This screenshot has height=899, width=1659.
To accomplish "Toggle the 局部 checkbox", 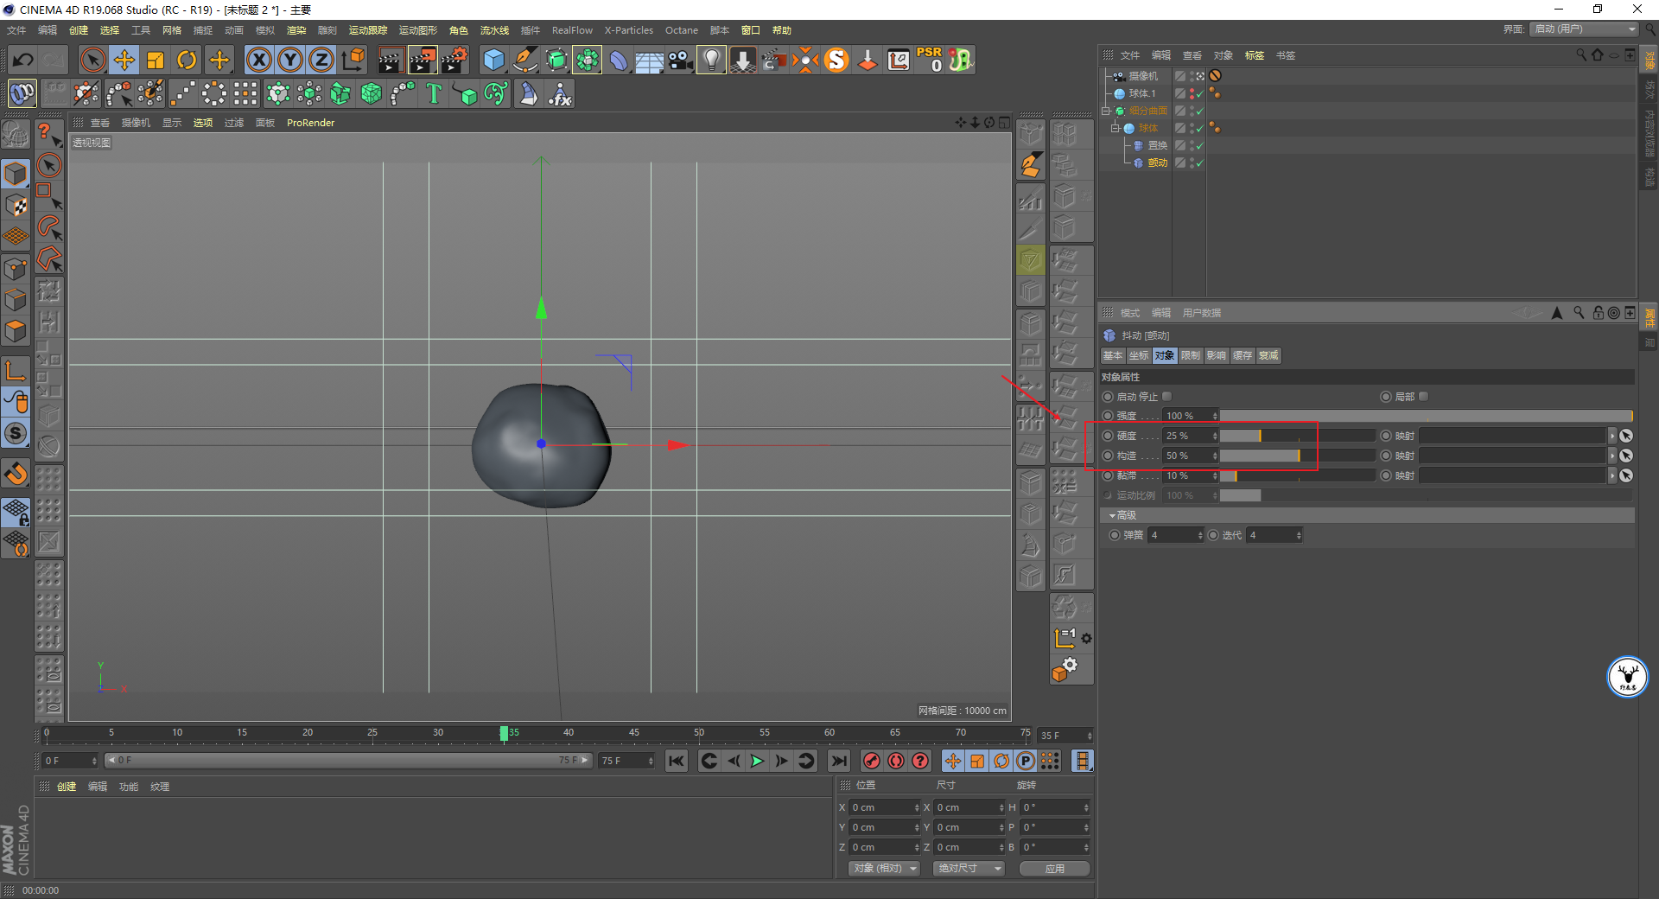I will pos(1423,397).
